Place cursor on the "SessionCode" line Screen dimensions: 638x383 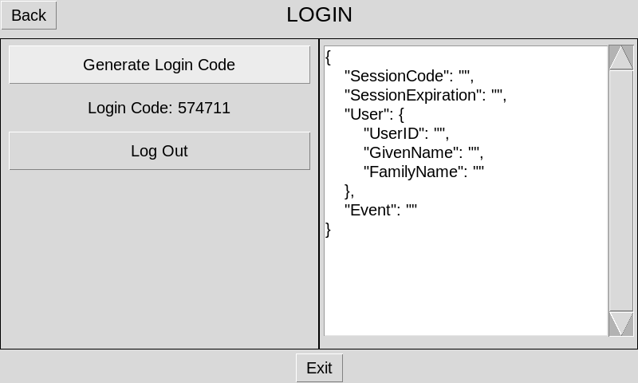[x=408, y=77]
